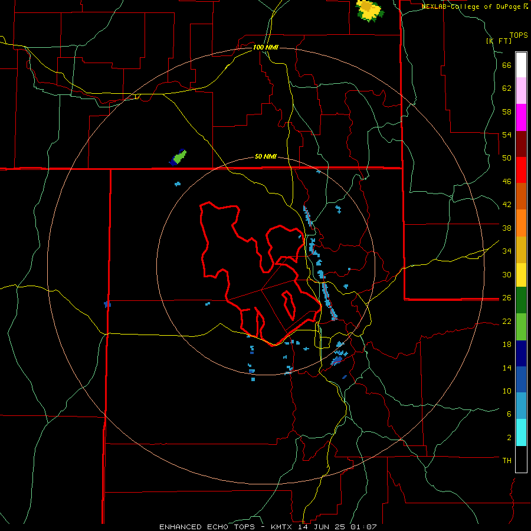Click the legend value '26'

[x=507, y=298]
